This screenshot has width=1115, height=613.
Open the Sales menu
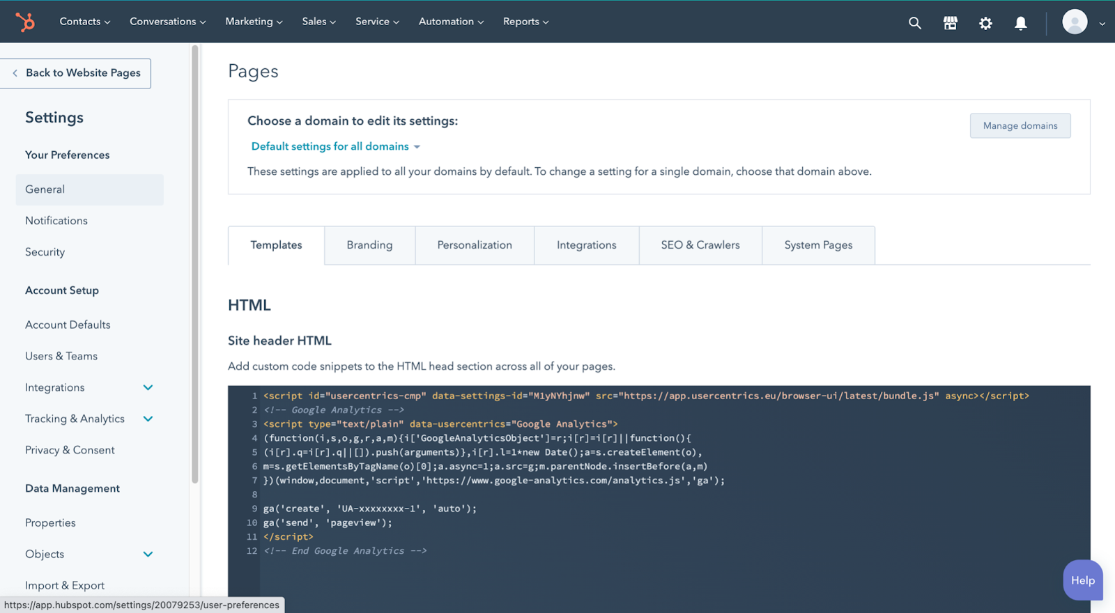(x=319, y=22)
